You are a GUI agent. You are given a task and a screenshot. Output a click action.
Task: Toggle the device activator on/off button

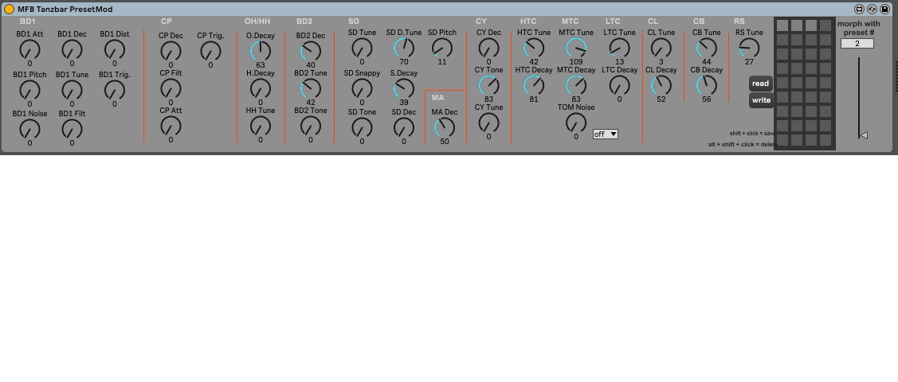(10, 10)
